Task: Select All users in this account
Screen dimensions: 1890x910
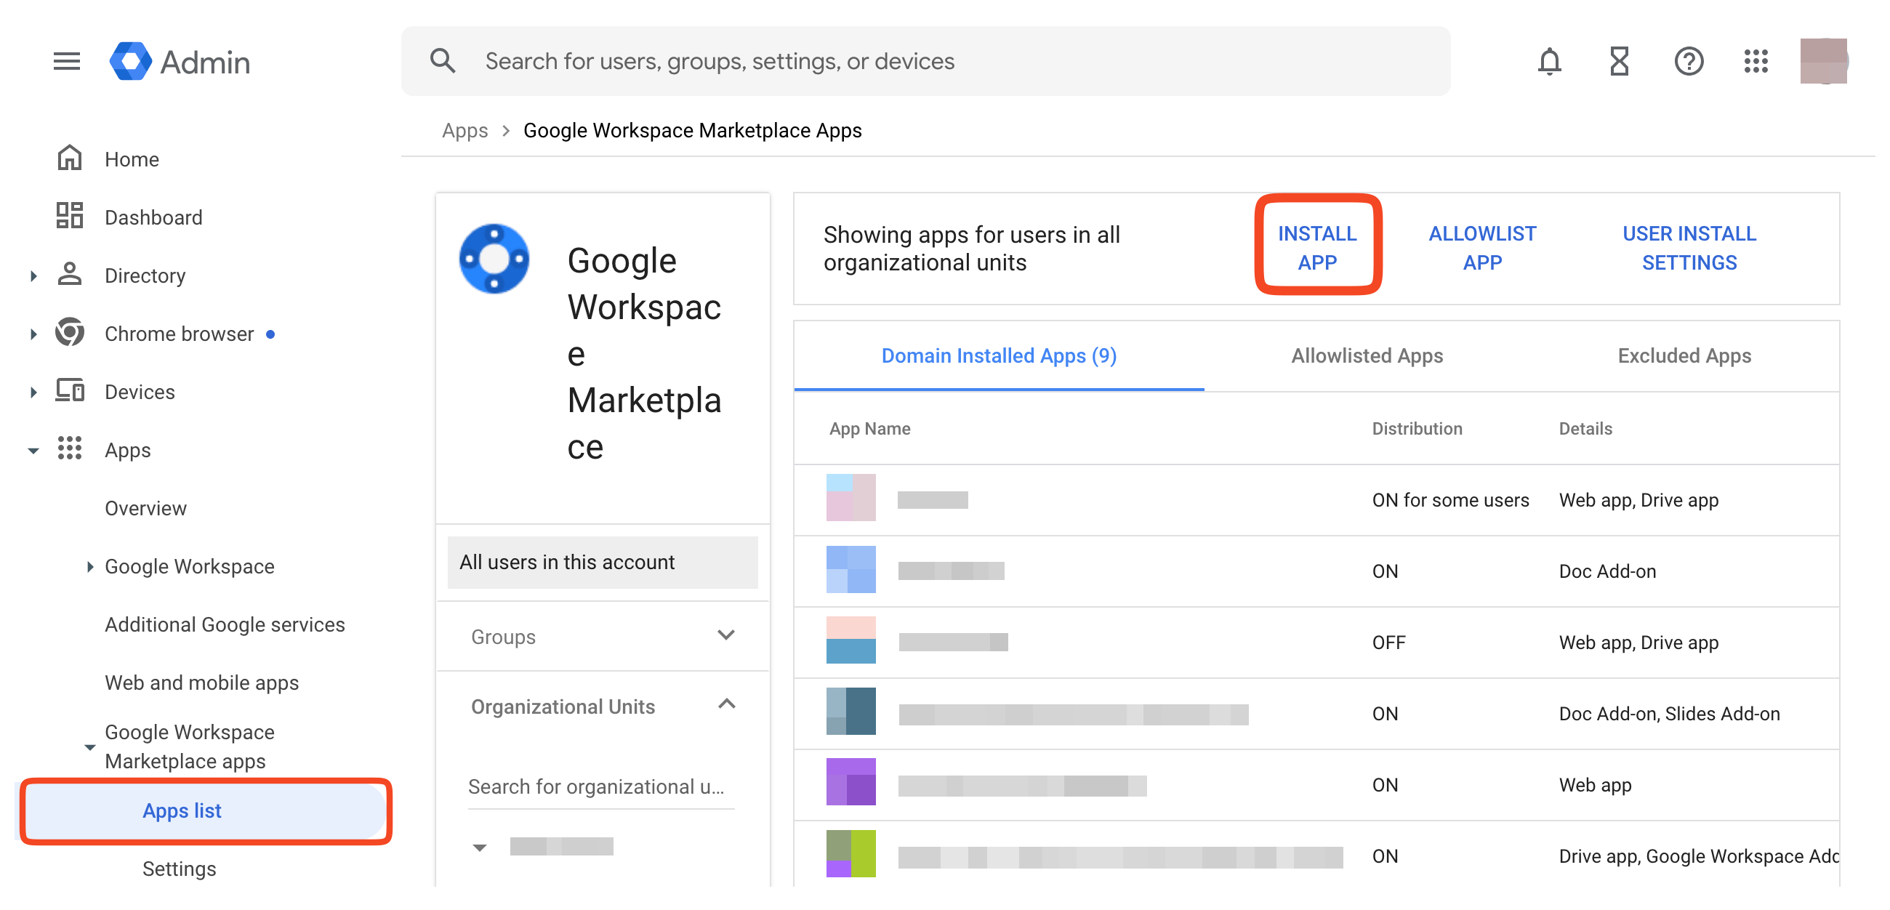Action: pyautogui.click(x=602, y=562)
